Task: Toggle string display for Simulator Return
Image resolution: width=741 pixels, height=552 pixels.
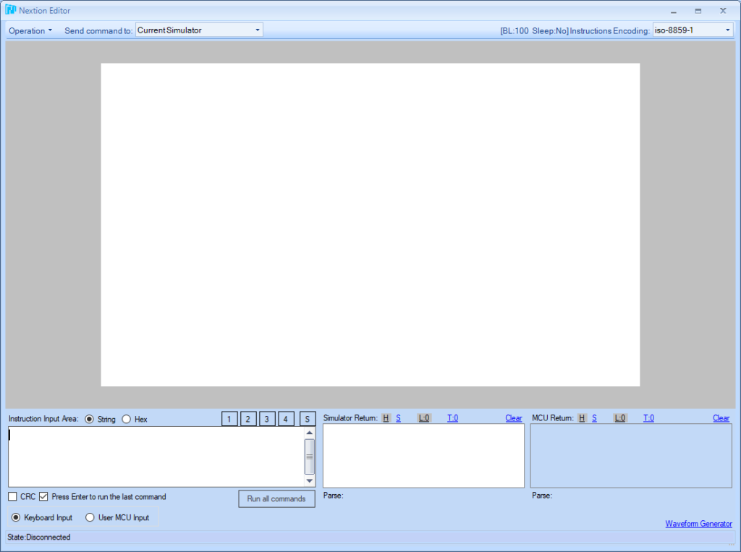Action: (398, 418)
